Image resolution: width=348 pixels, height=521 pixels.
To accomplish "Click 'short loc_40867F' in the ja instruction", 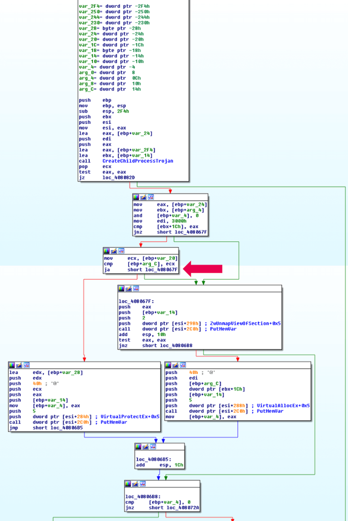I will click(x=153, y=270).
